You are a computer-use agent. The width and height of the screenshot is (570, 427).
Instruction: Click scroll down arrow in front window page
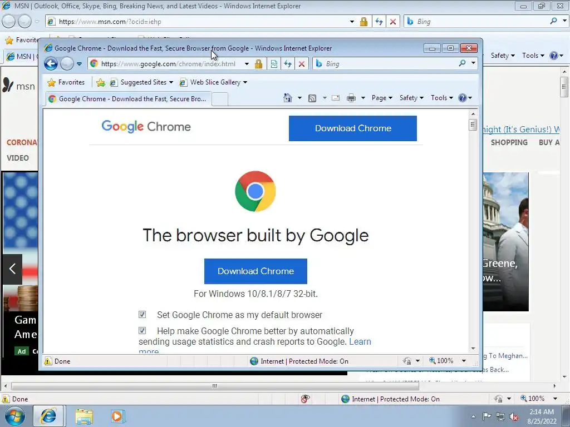[473, 348]
